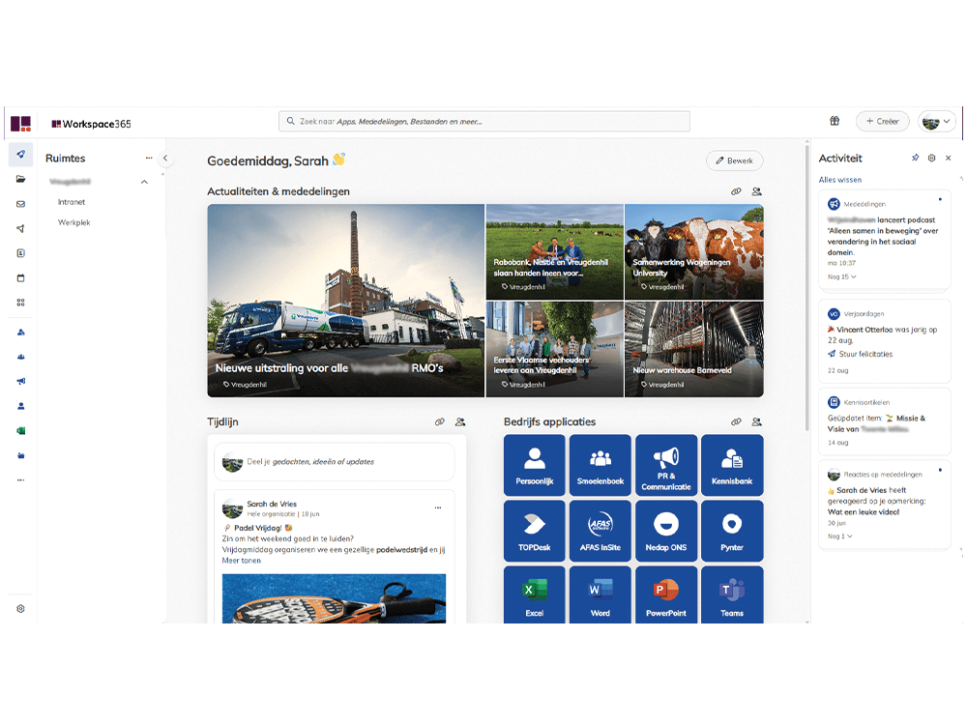Open the calendar icon in left sidebar
The image size is (967, 725).
click(21, 277)
